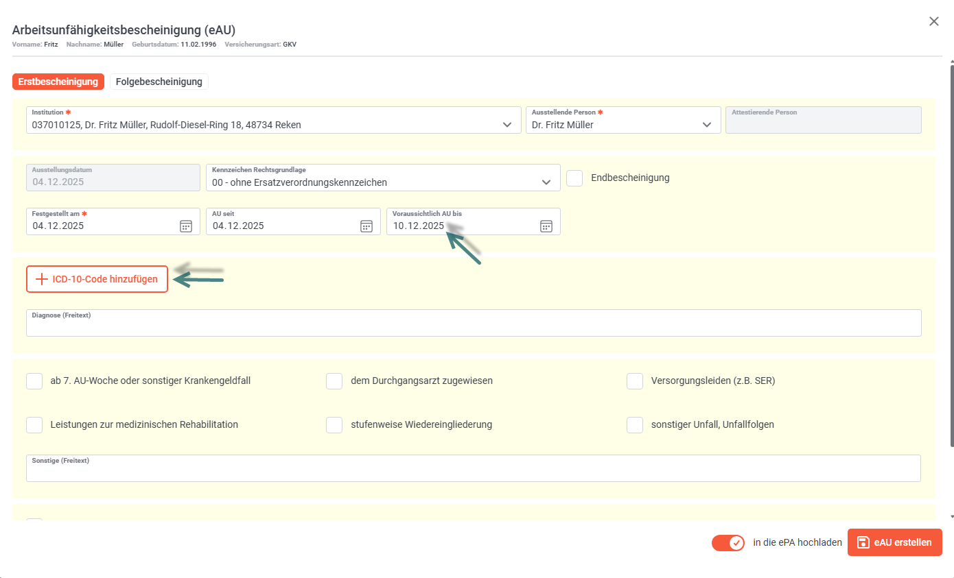Screen dimensions: 954x578
Task: Click the plus icon for ICD-10-Code
Action: pyautogui.click(x=43, y=279)
